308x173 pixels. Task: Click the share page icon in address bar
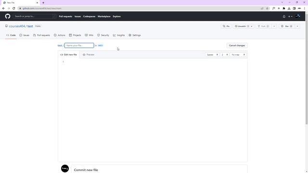tap(262, 8)
